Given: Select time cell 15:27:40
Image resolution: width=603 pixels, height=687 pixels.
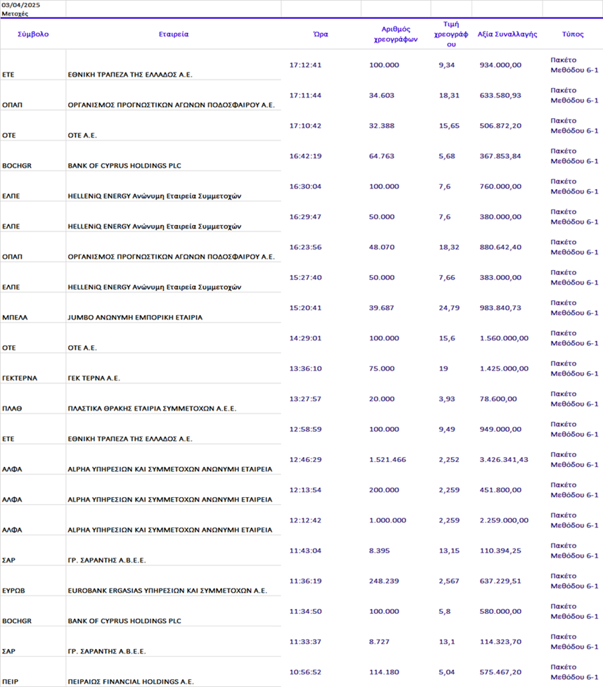Looking at the screenshot, I should point(305,277).
